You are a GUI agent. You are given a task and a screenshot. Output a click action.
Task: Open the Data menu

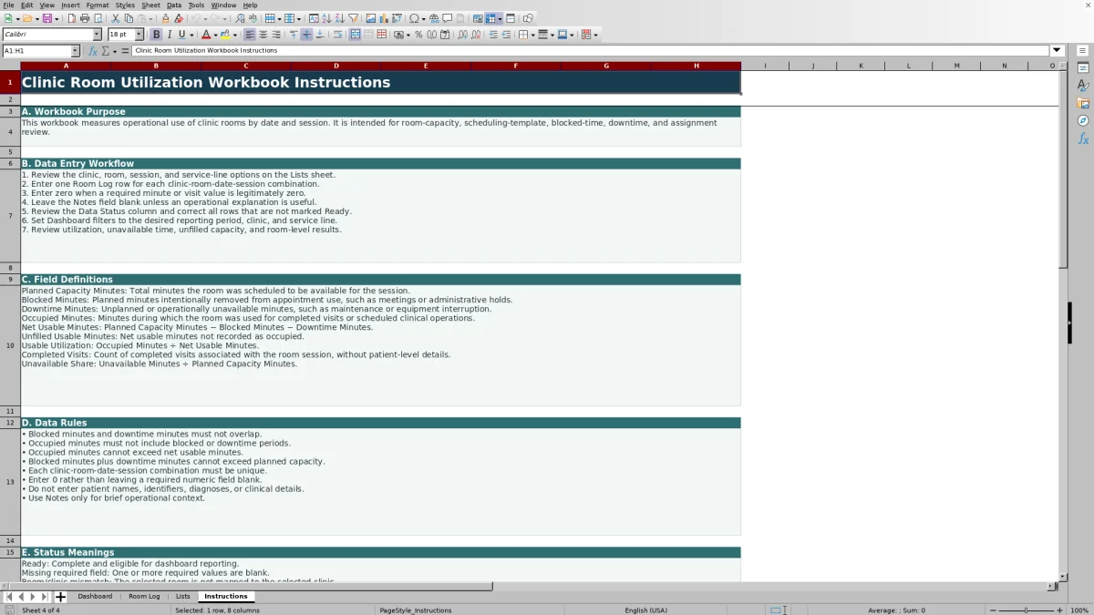174,5
